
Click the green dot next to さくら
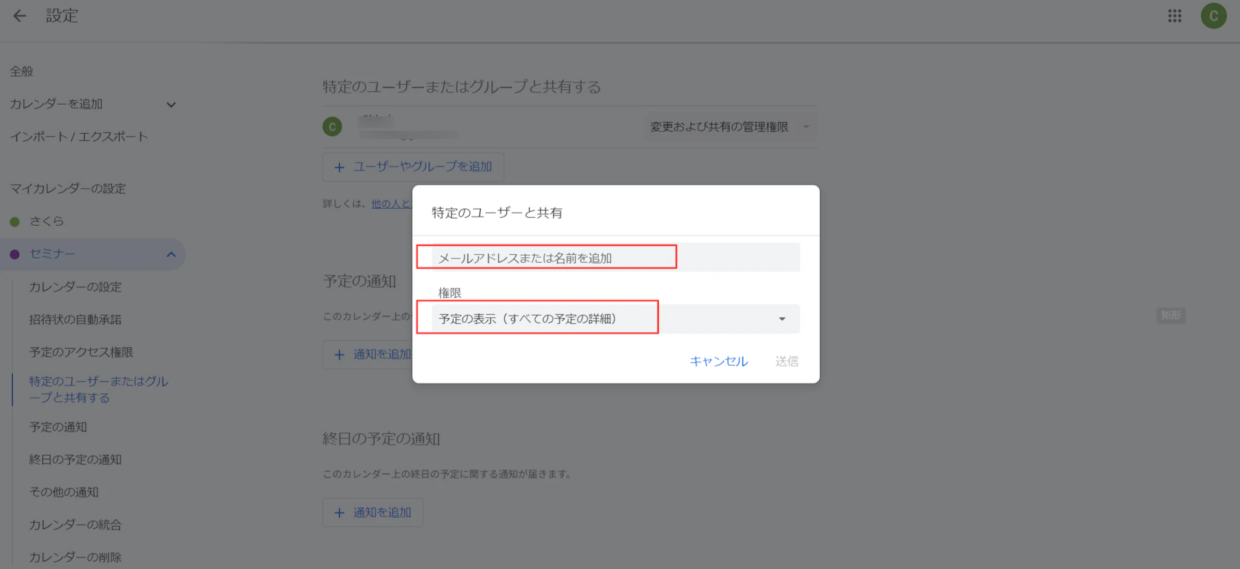pyautogui.click(x=15, y=222)
